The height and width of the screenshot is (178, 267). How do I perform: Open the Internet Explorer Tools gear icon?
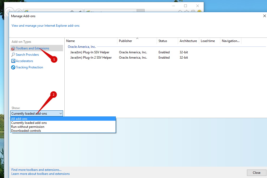(x=193, y=11)
